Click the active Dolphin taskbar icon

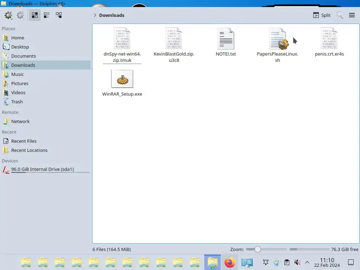(213, 262)
